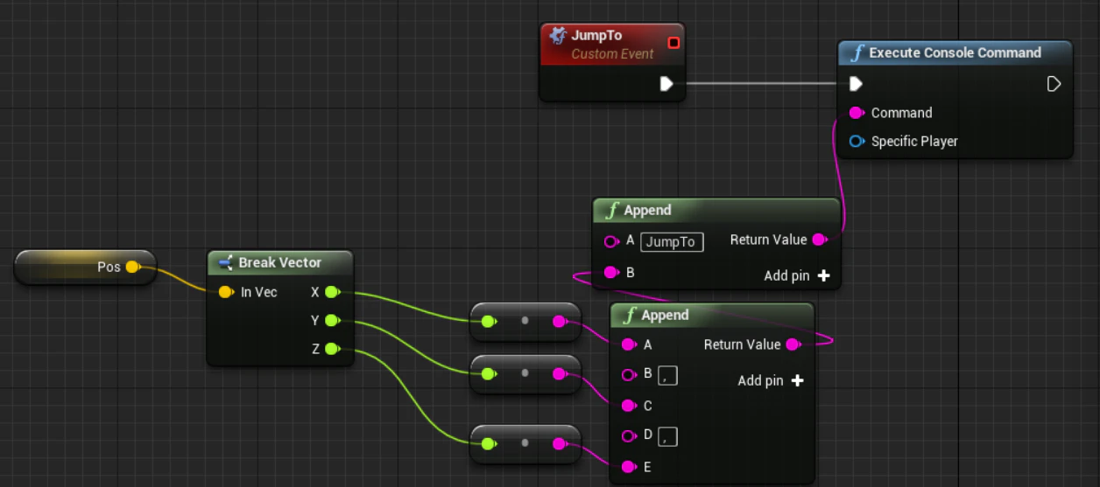Select the Break Vector node title
This screenshot has height=487, width=1100.
coord(280,262)
